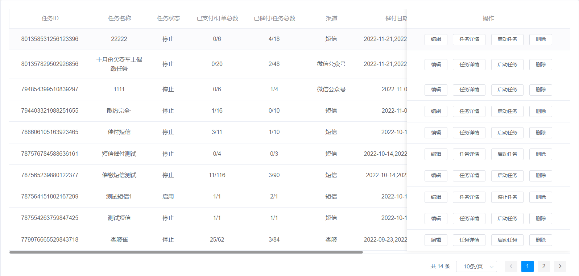The height and width of the screenshot is (276, 579).
Task: Click the horizontal table scrollbar
Action: [x=186, y=252]
